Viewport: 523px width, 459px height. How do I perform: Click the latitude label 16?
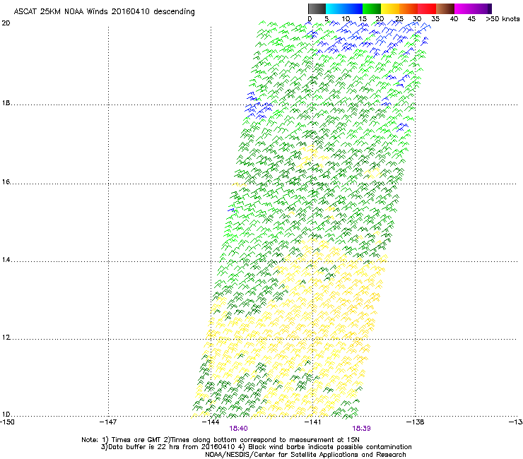click(6, 182)
